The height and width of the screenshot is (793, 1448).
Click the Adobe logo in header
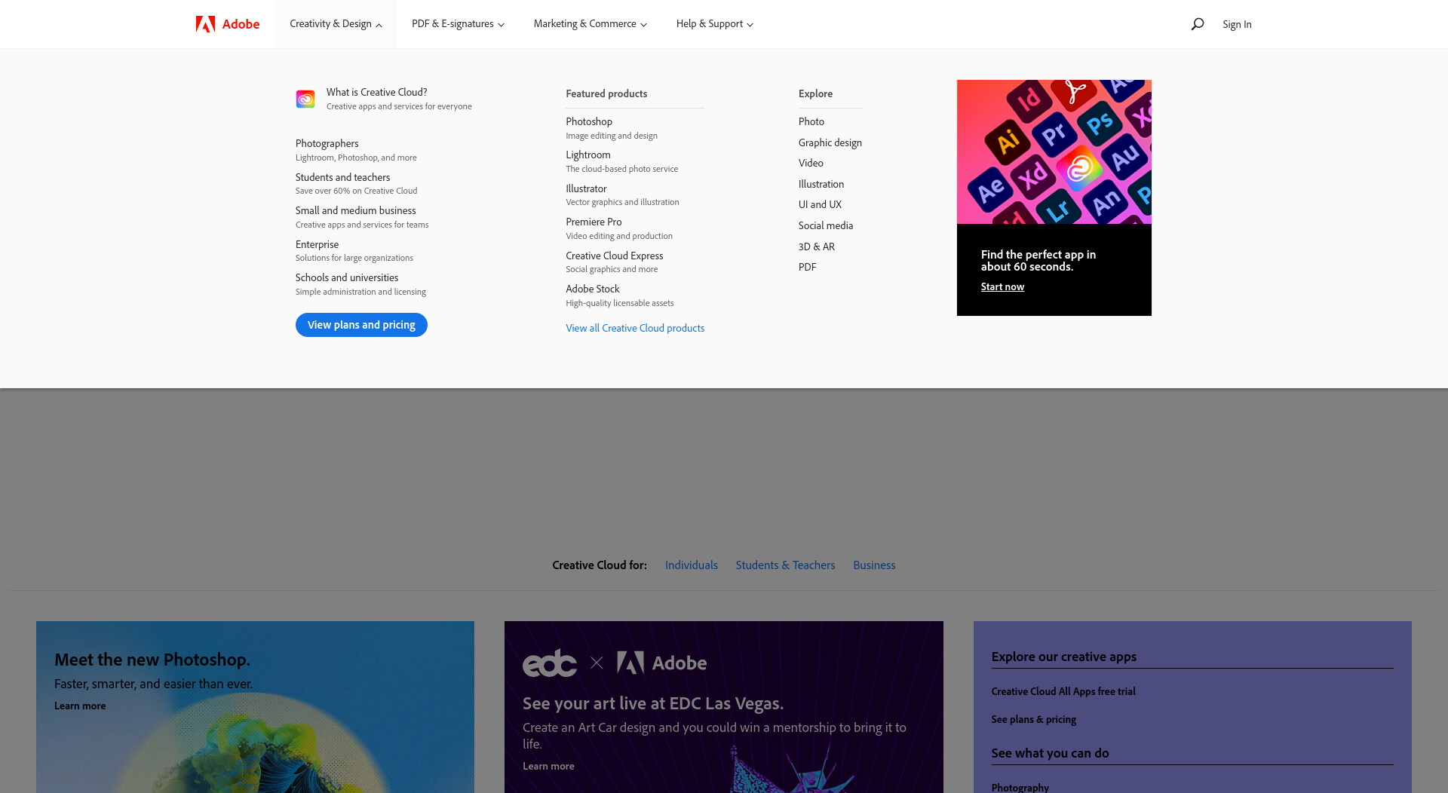227,24
